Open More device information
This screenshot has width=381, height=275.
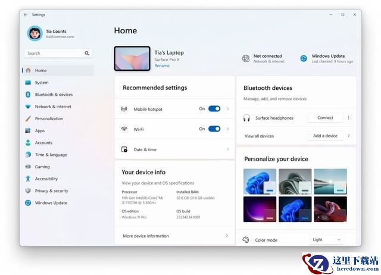[x=146, y=236]
